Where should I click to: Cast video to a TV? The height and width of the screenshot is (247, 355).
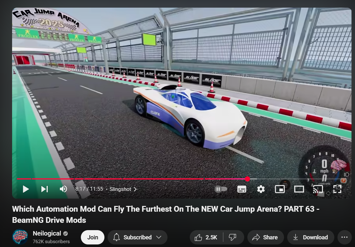[x=318, y=189]
